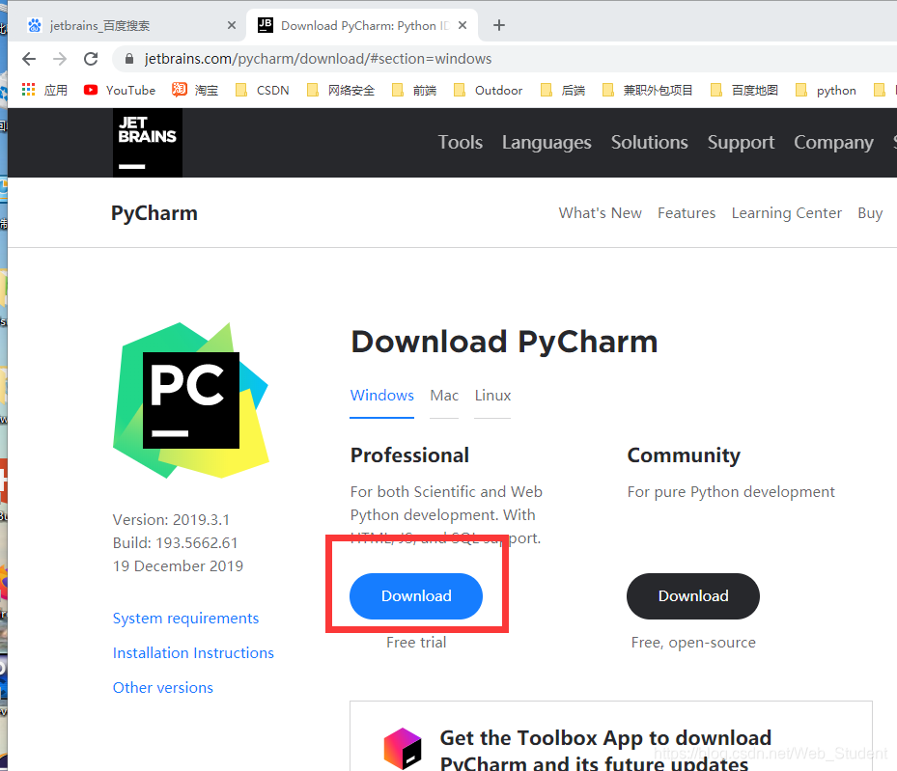Reload the page with the refresh icon
Image resolution: width=897 pixels, height=771 pixels.
click(x=91, y=59)
